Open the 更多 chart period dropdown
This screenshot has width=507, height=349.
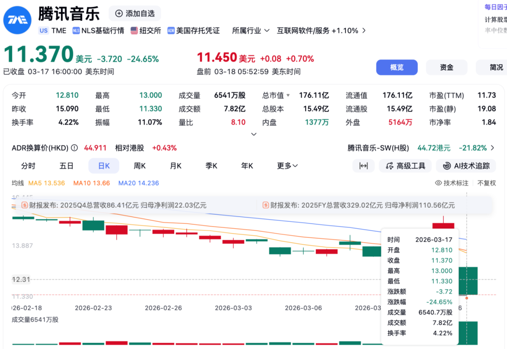point(287,166)
